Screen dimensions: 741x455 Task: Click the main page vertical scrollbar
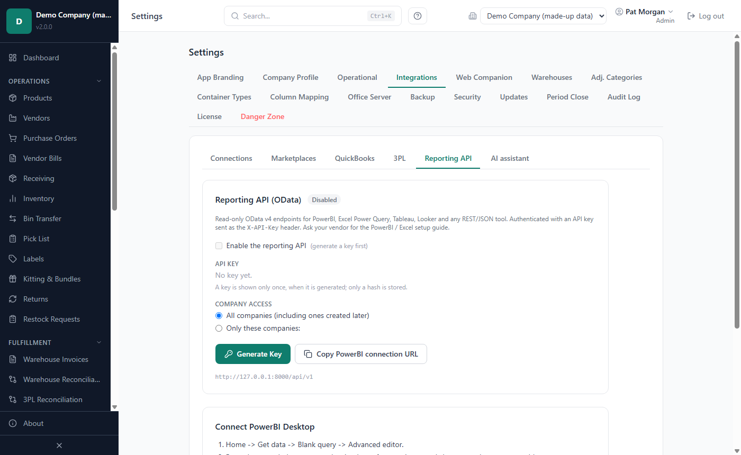[737, 185]
